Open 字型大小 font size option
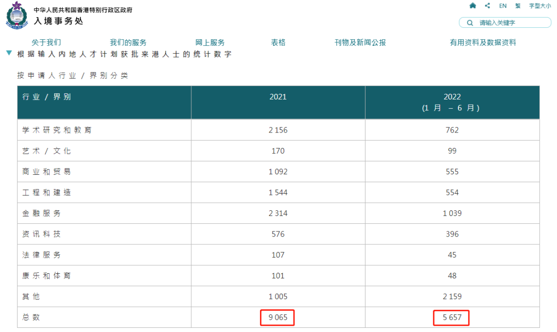 pos(539,6)
